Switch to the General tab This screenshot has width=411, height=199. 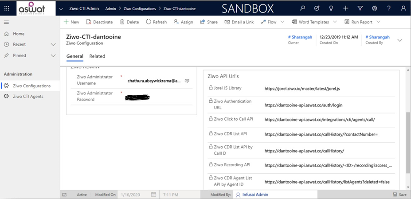click(x=74, y=56)
